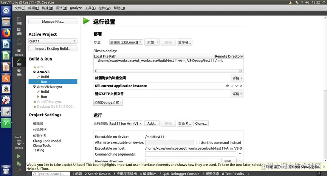Expand 详情 for 通过SFTP上传文件
The height and width of the screenshot is (176, 327).
[x=237, y=94]
